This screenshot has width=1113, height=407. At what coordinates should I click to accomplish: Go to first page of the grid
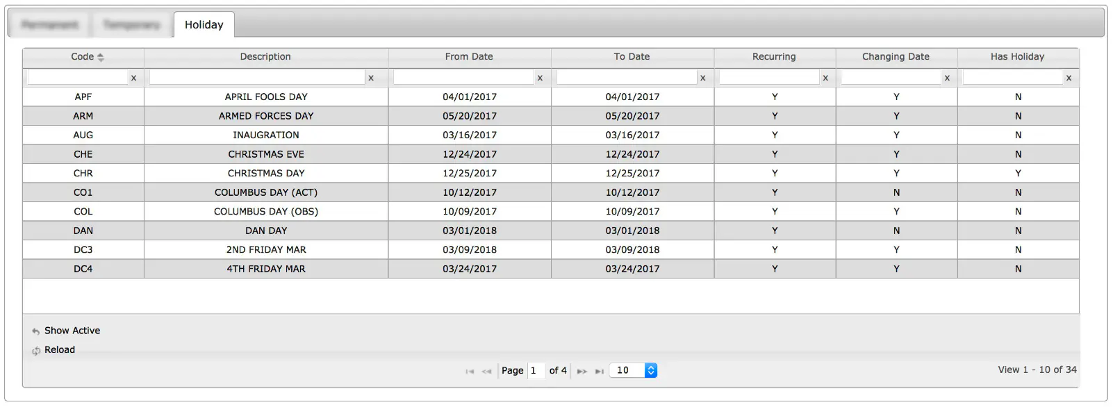470,371
